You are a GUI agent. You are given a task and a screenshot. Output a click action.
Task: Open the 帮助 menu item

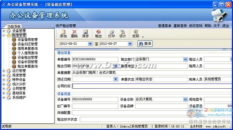click(208, 26)
